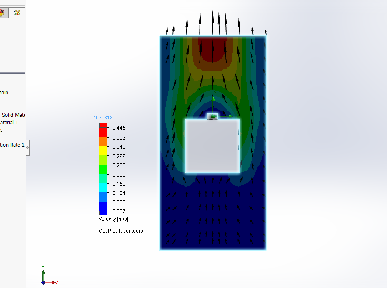The height and width of the screenshot is (288, 387).
Task: Select the 'Solid Mate' tree item
Action: [x=13, y=115]
